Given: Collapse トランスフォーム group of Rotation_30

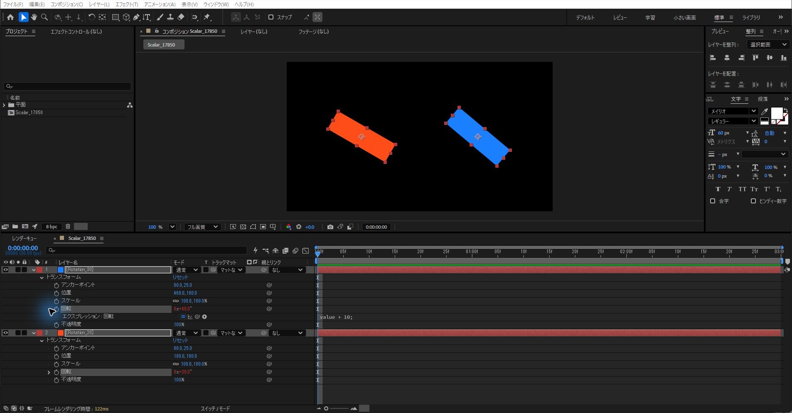Looking at the screenshot, I should (42, 277).
